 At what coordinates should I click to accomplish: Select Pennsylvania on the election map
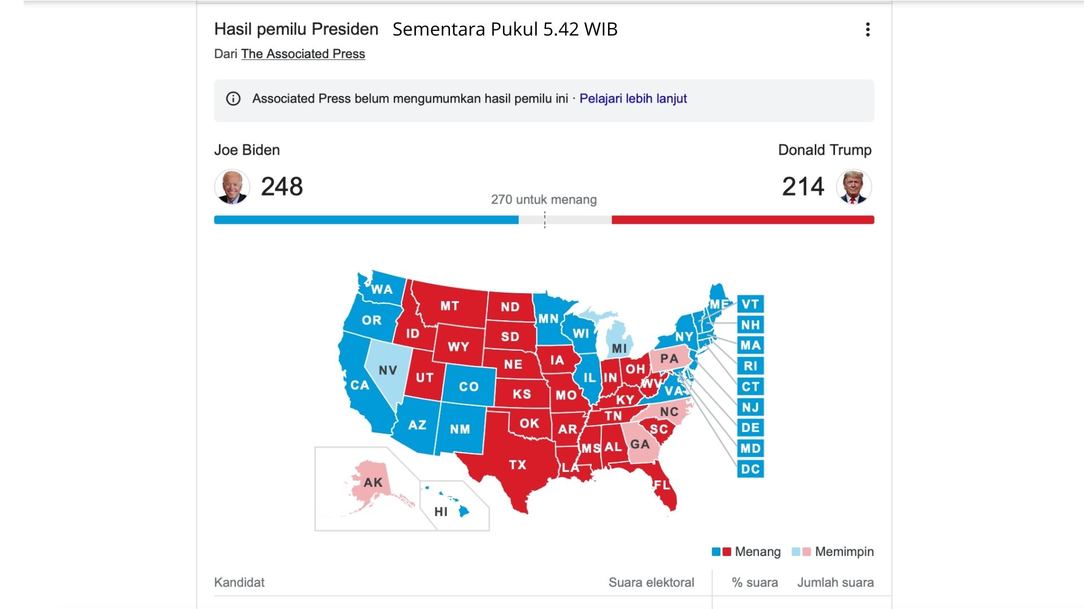669,359
